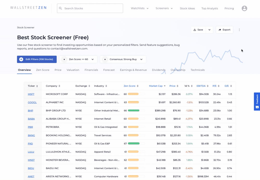
Task: Switch to the Valuation tab
Action: pyautogui.click(x=73, y=70)
